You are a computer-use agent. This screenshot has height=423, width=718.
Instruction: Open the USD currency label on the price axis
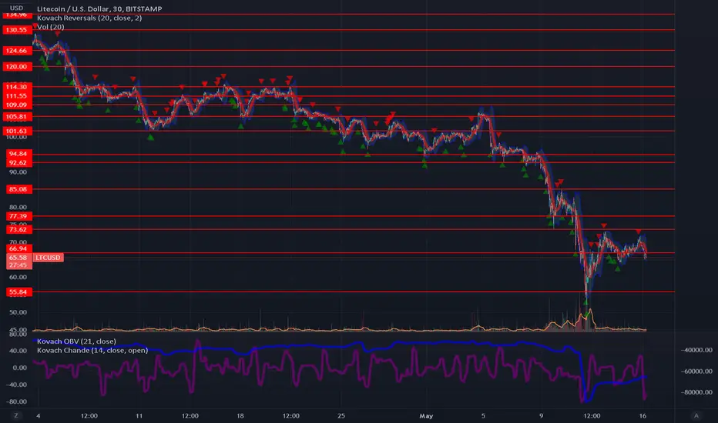(x=16, y=8)
